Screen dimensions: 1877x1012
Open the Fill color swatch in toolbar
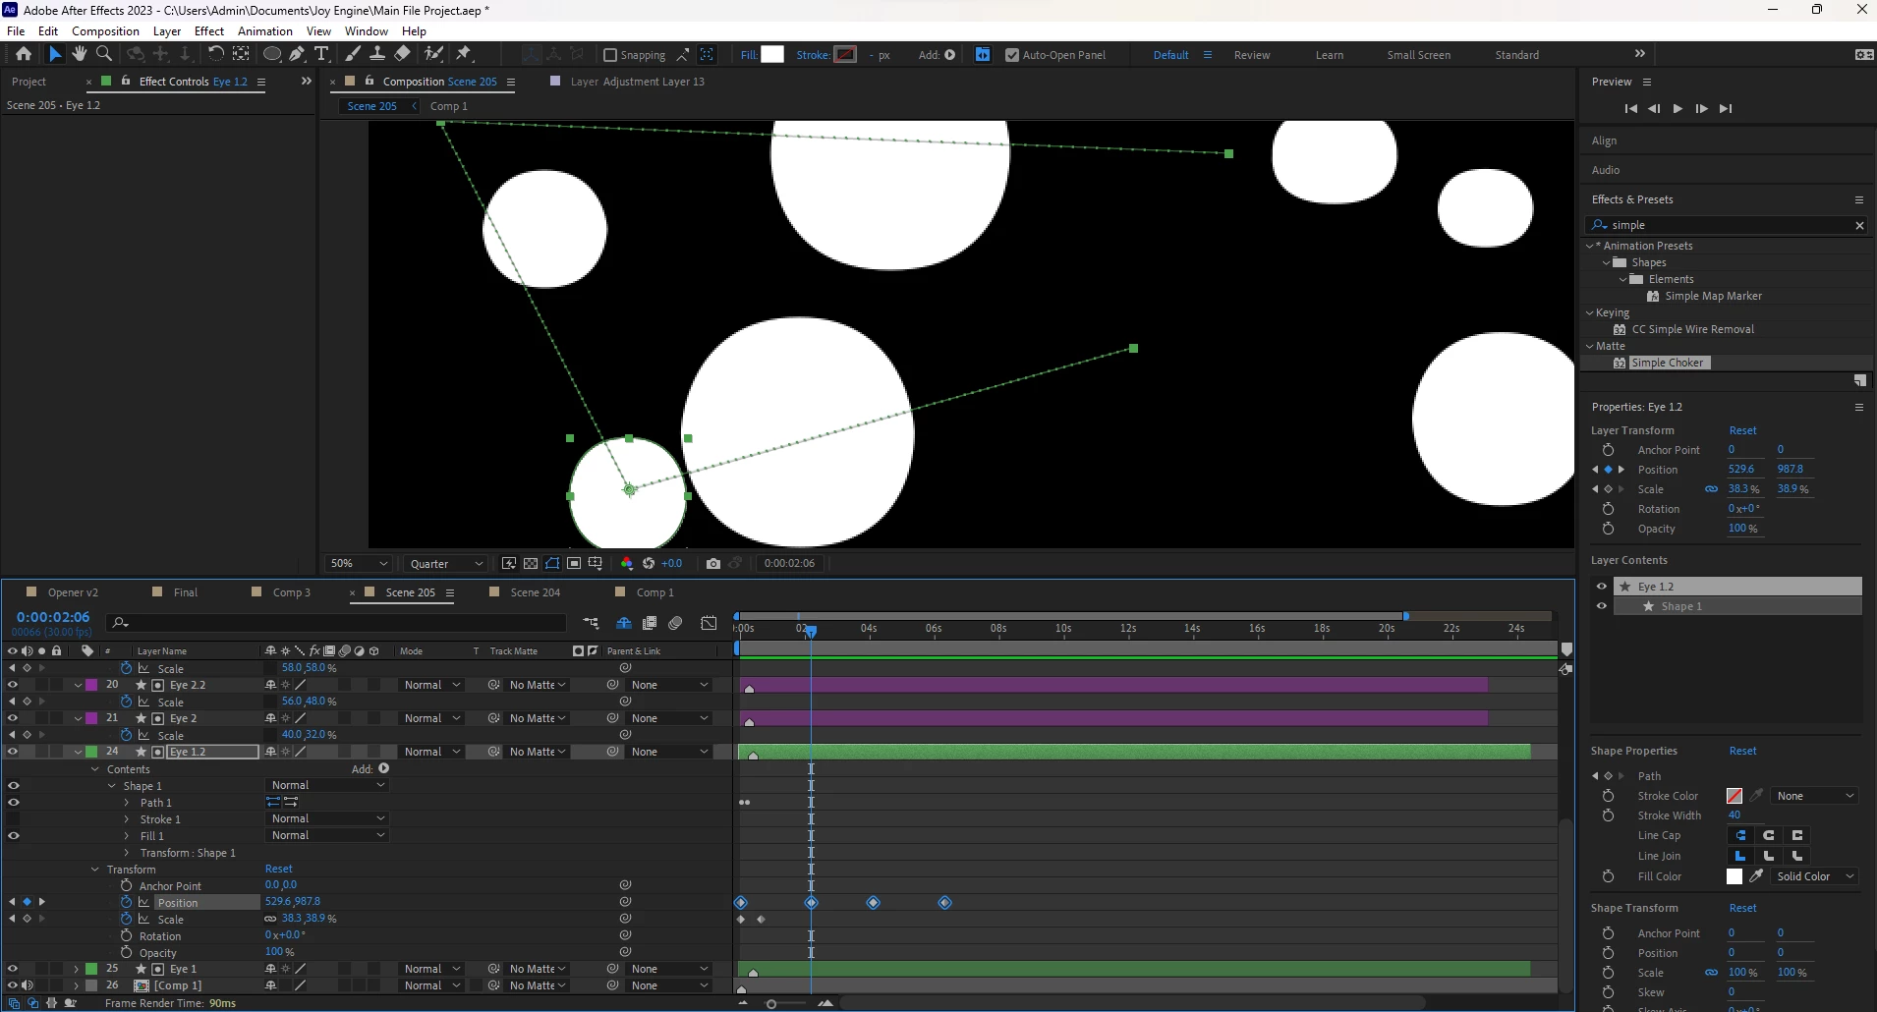(772, 55)
